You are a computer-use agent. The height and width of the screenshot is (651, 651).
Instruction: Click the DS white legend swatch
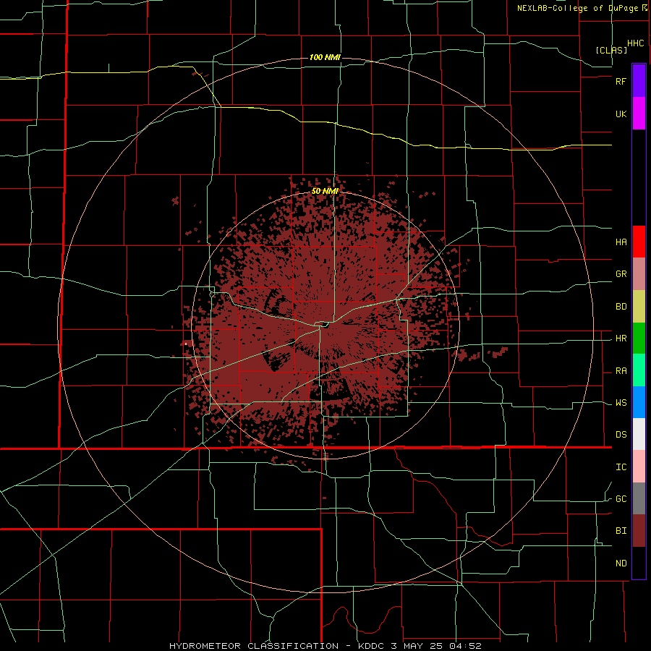639,434
